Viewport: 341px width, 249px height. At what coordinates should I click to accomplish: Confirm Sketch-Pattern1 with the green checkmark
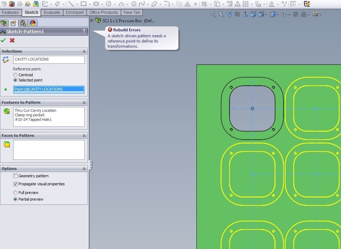3,40
